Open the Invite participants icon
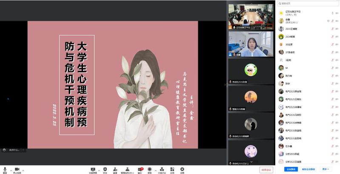The height and width of the screenshot is (174, 340). click(115, 170)
